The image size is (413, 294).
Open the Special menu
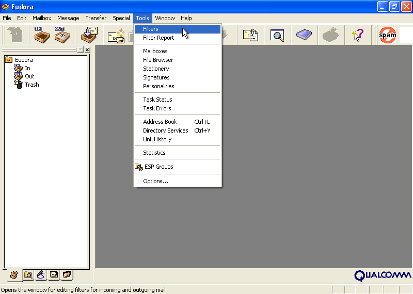[x=121, y=18]
